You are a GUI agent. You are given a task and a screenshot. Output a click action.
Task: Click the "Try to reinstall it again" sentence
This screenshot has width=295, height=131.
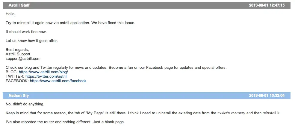70,23
